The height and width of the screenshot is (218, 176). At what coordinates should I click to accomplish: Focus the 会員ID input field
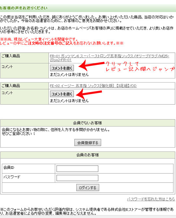pos(77,169)
